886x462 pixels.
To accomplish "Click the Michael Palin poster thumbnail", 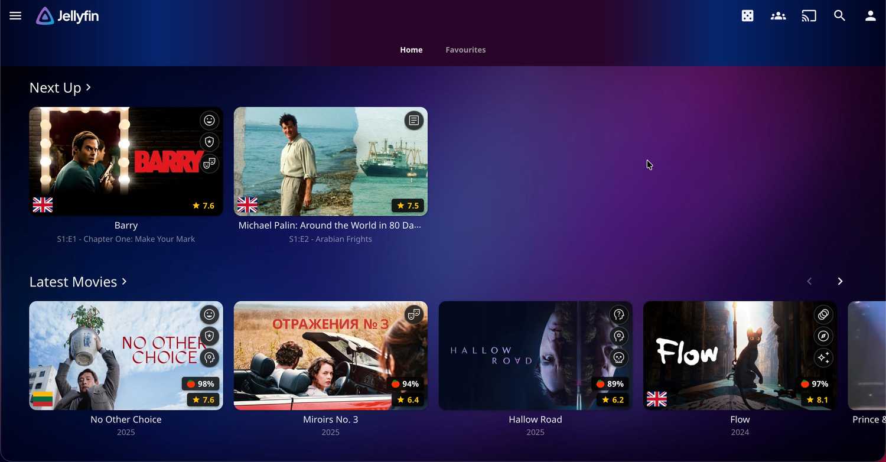I will tap(330, 161).
